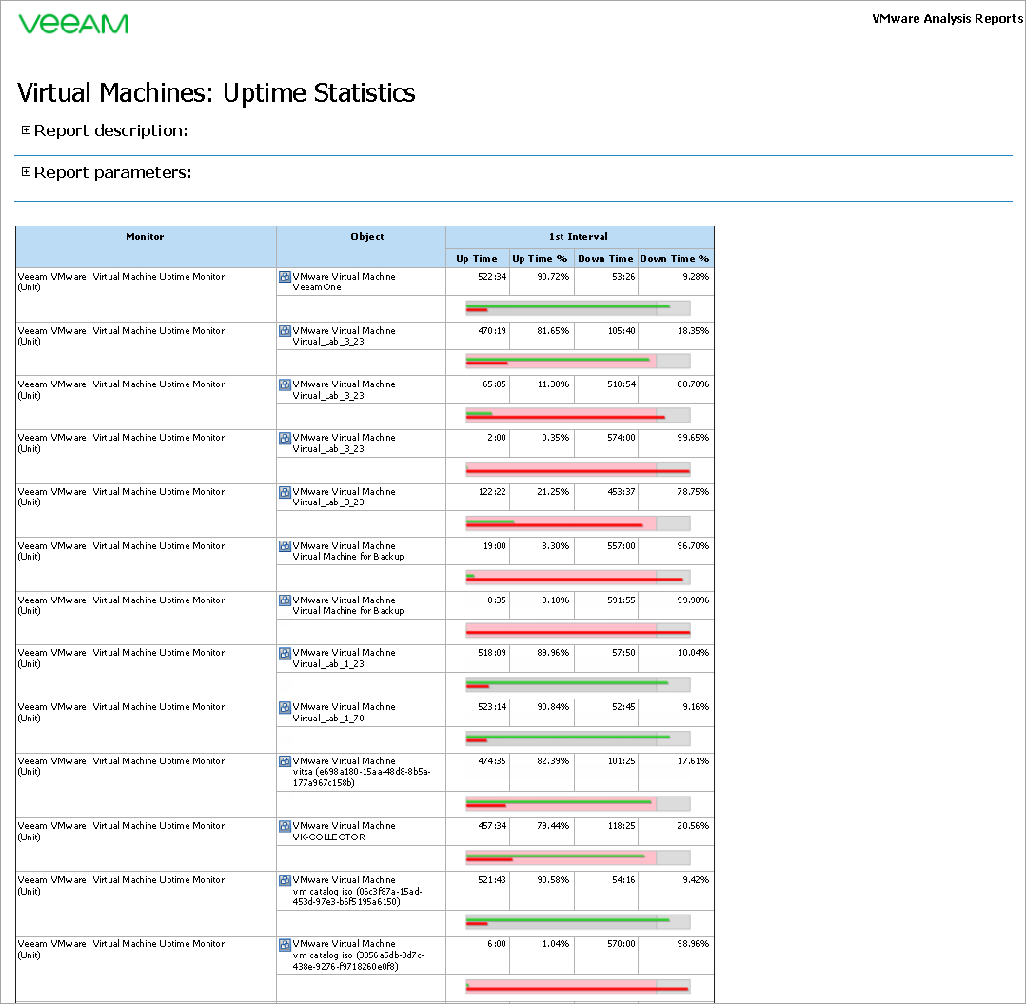The width and height of the screenshot is (1026, 1004).
Task: Click the VM icon in the 521:43 row
Action: click(x=285, y=880)
